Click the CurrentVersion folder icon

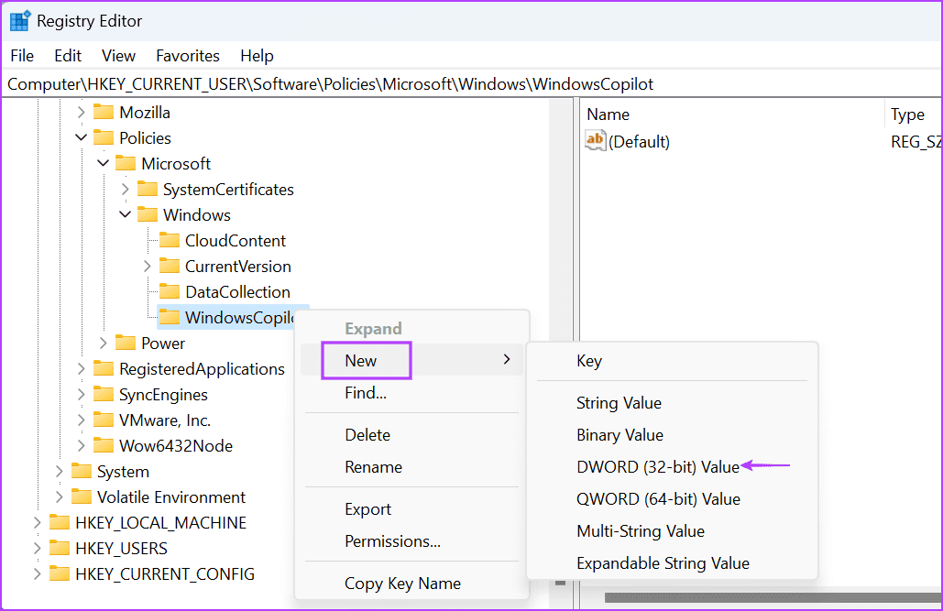170,267
